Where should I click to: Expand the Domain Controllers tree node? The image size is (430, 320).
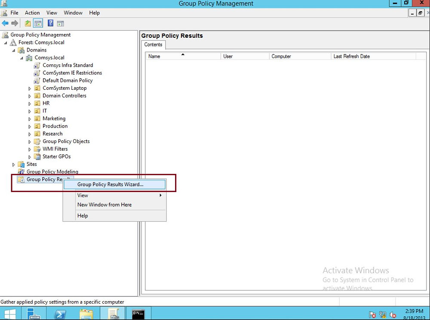click(x=29, y=95)
